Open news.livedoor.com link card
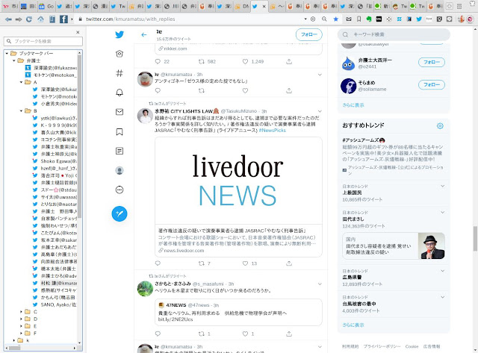The width and height of the screenshot is (478, 353). click(x=238, y=197)
